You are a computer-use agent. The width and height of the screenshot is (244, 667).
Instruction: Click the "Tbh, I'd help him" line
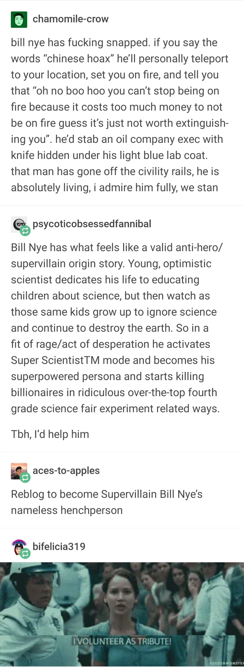click(50, 434)
